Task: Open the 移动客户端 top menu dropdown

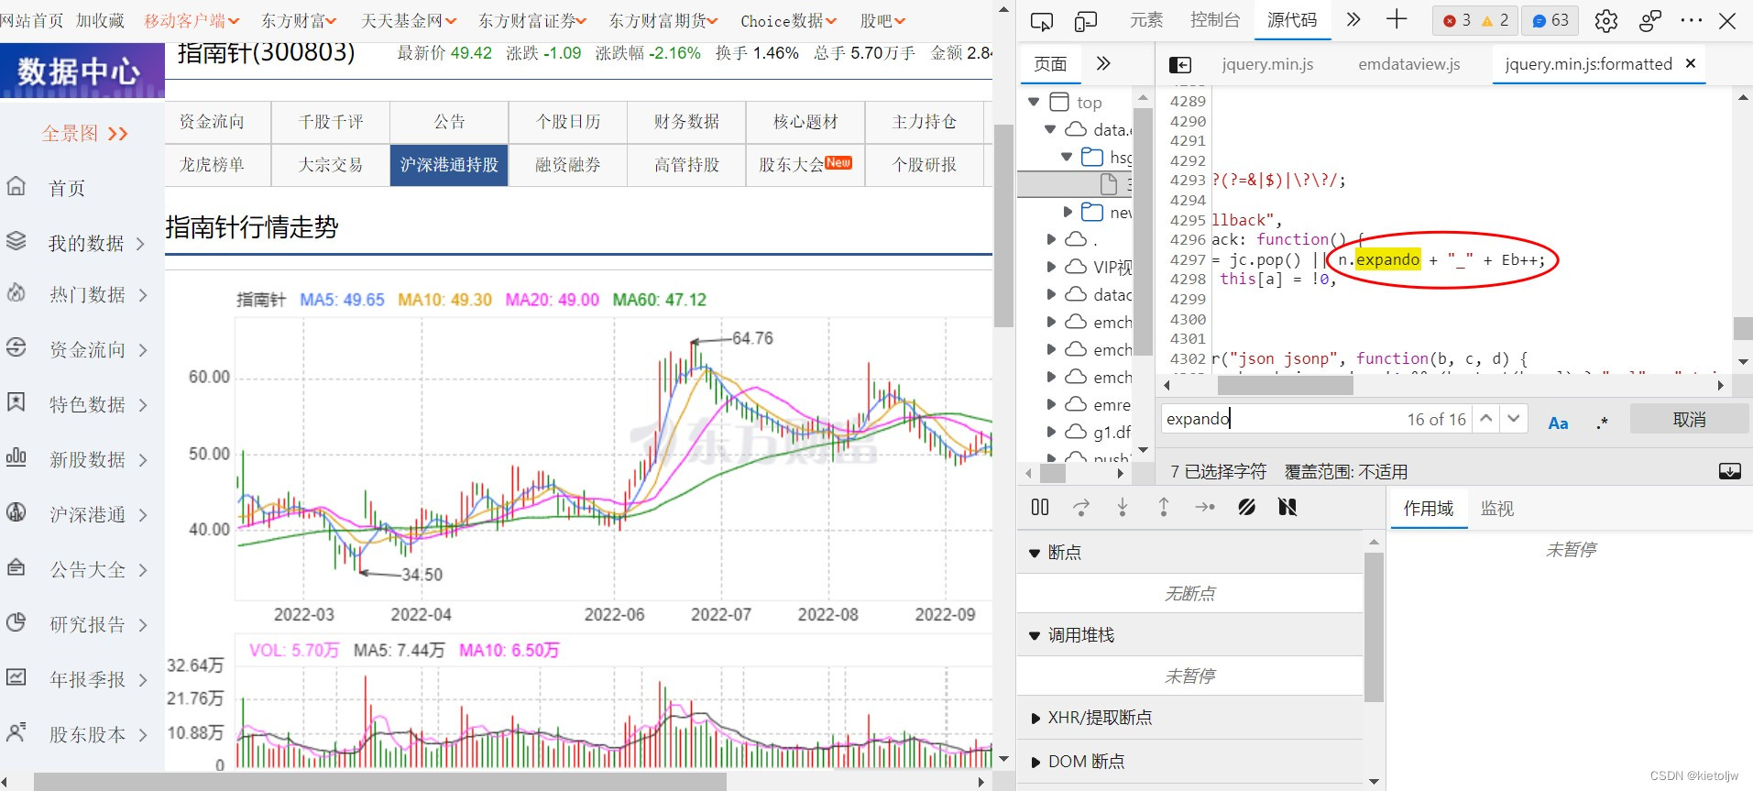Action: (x=192, y=20)
